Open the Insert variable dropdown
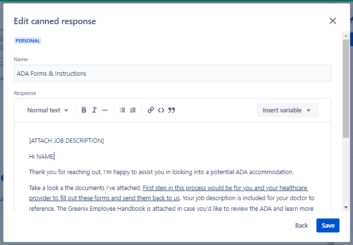This screenshot has height=245, width=353. [x=288, y=110]
